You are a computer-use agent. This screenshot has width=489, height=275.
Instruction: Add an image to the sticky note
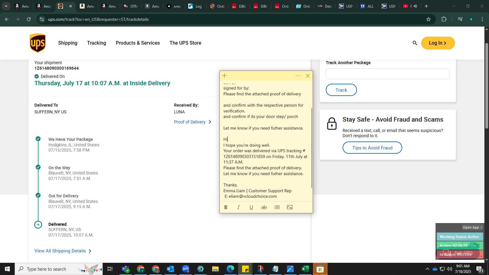tap(290, 207)
